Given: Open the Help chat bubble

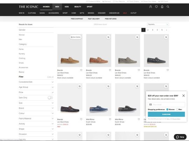Looking at the screenshot, I should (180, 137).
